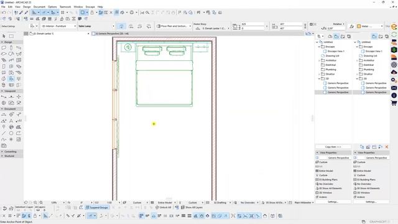
Task: Open the Table Lamp object dropdown
Action: (x=96, y=26)
